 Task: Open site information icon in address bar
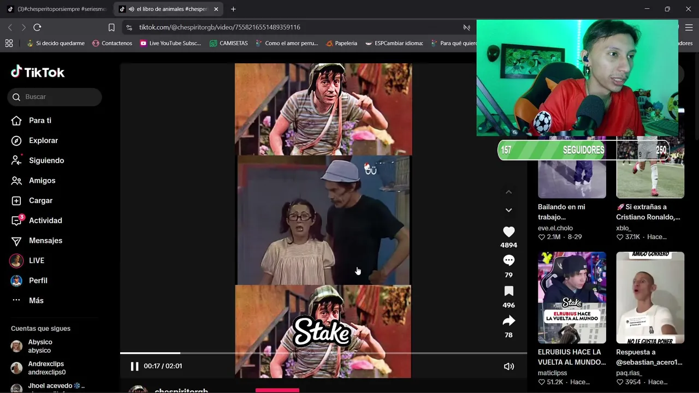click(129, 27)
